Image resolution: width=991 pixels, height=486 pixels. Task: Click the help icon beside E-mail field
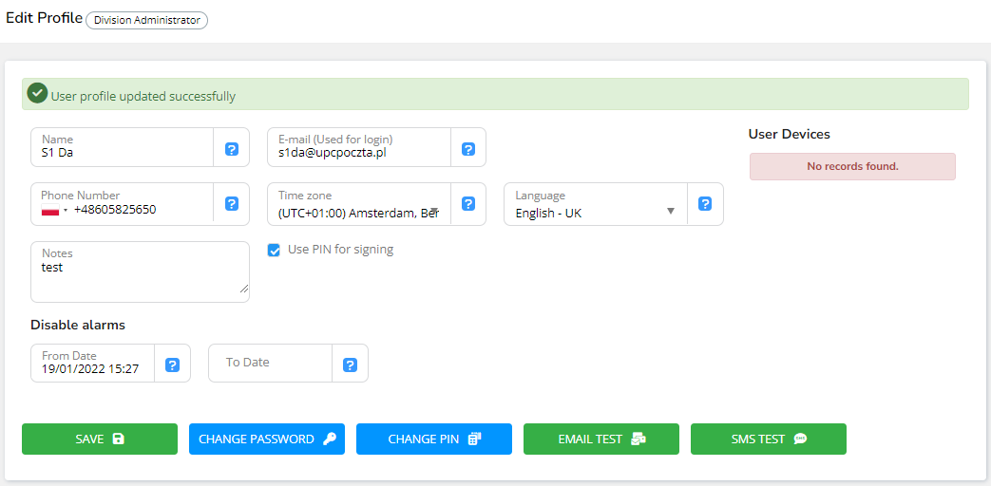(x=468, y=149)
